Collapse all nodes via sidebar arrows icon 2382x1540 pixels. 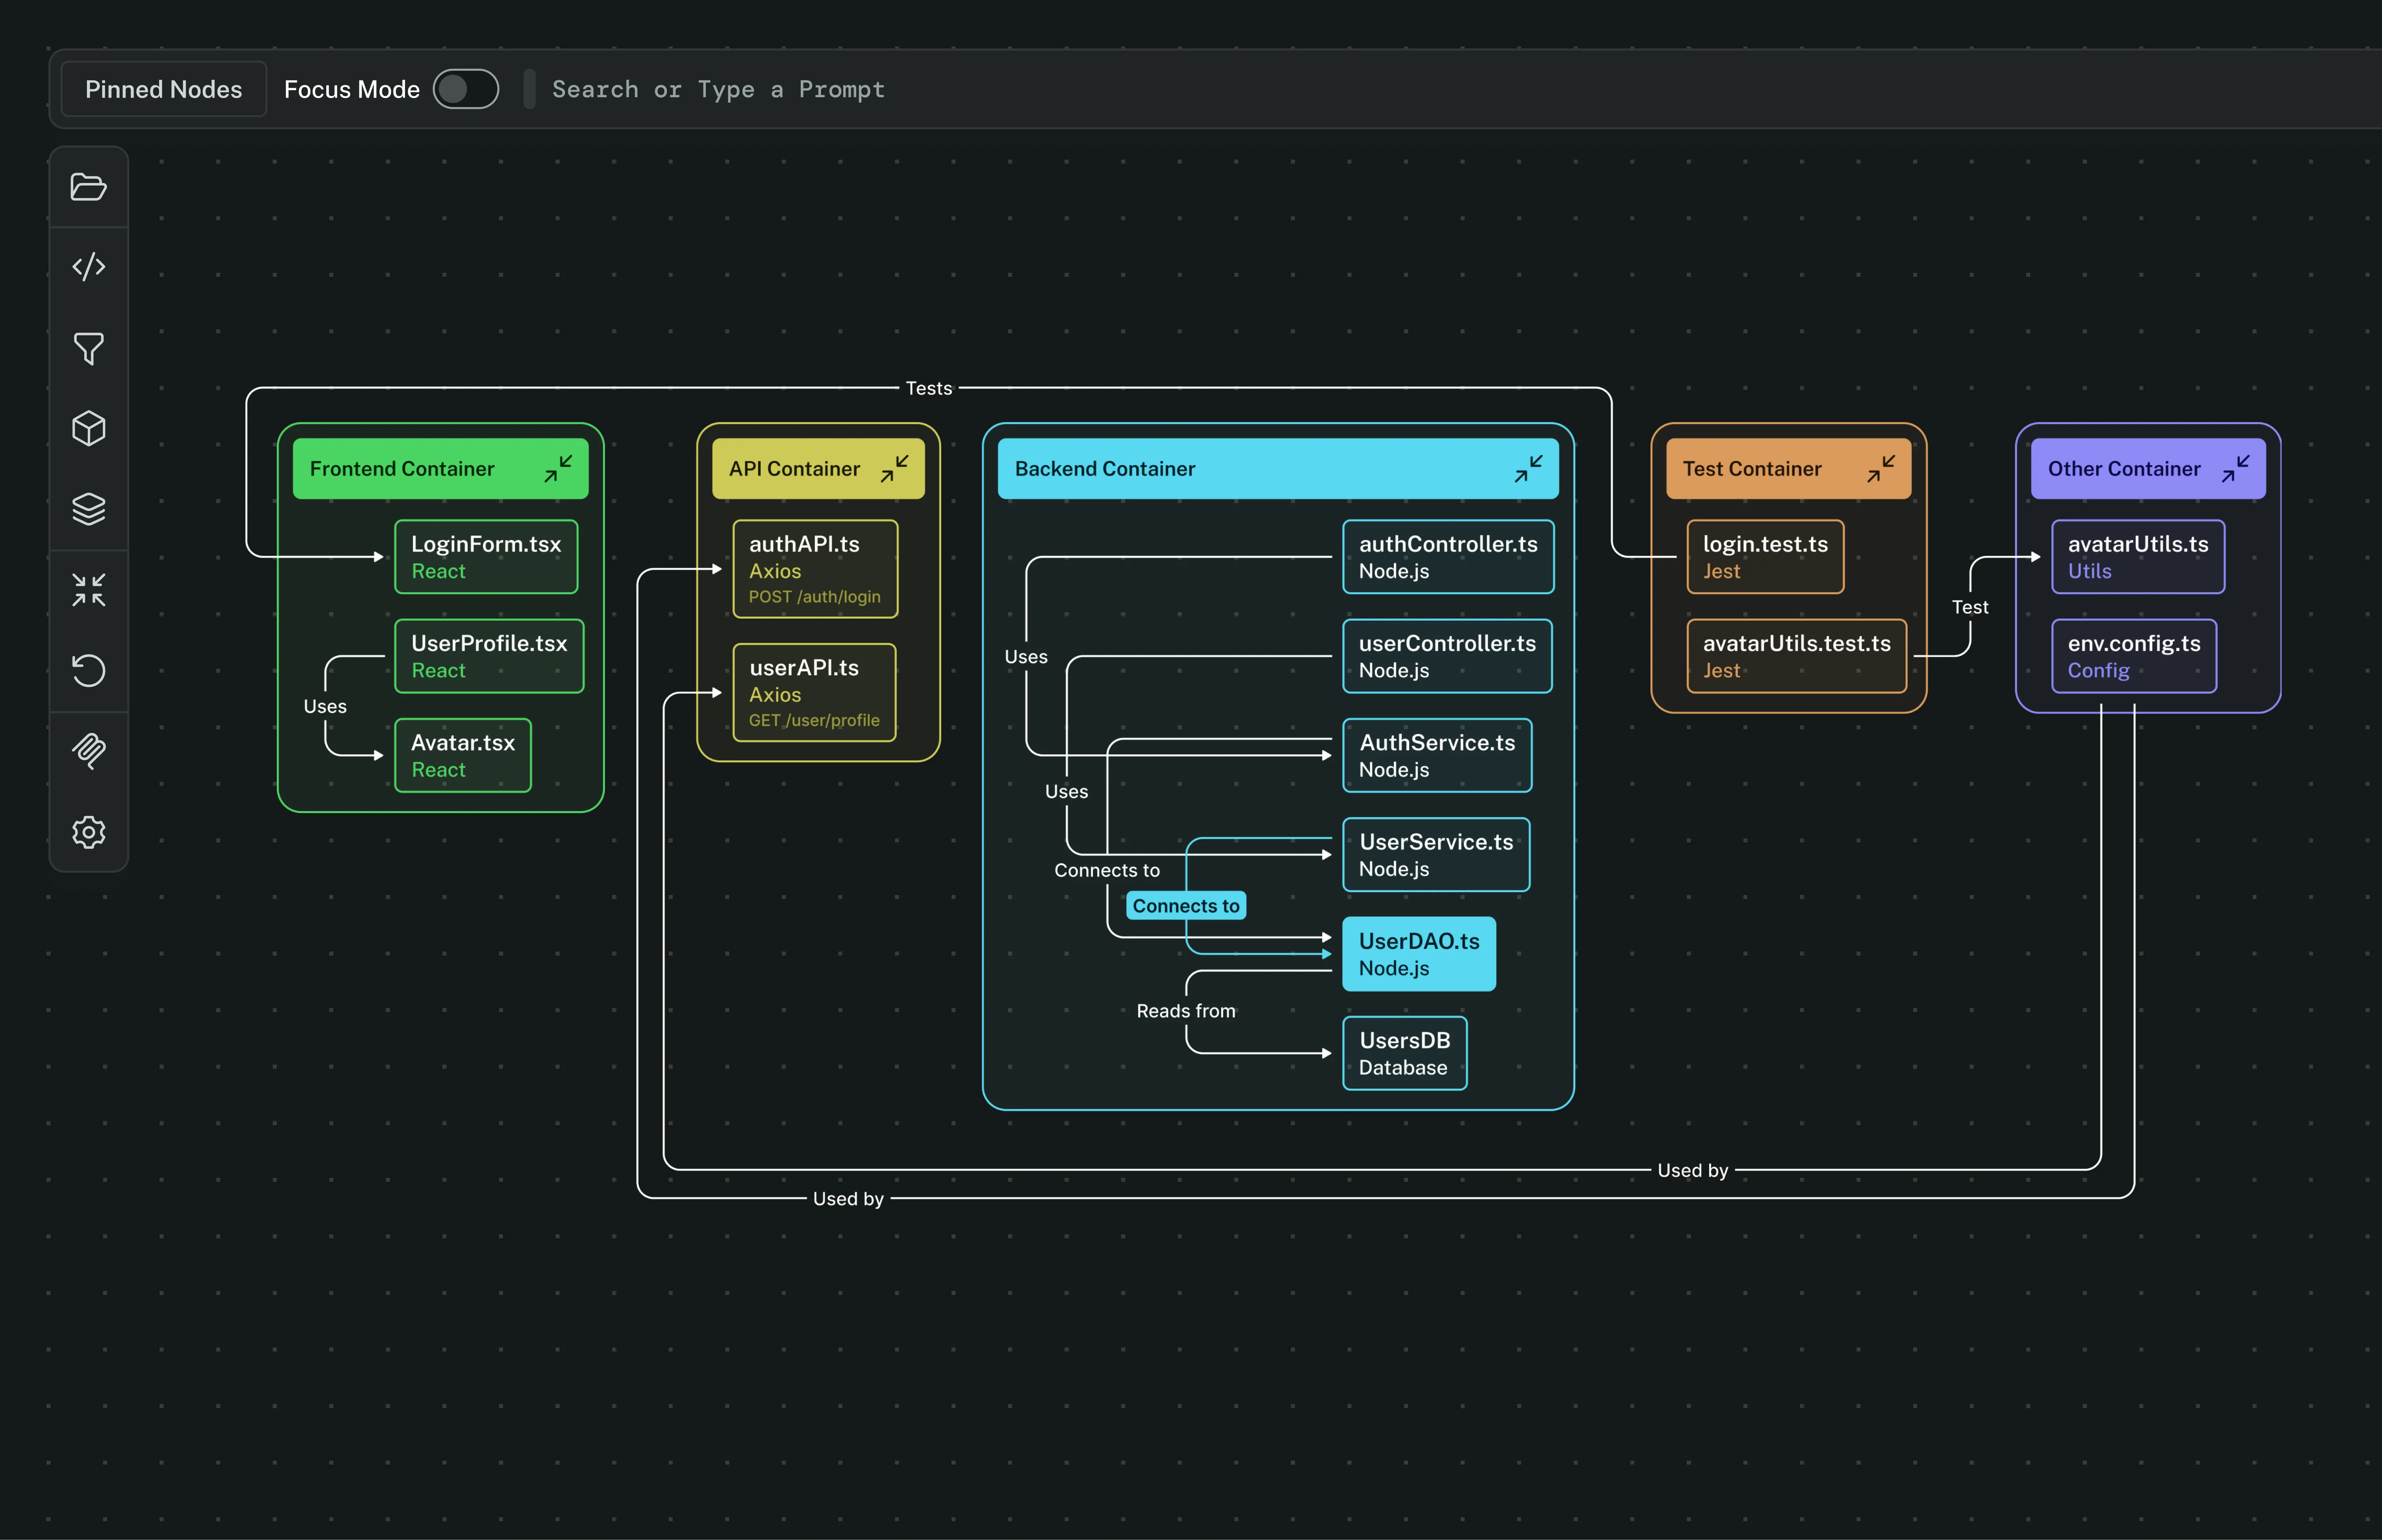[x=88, y=590]
